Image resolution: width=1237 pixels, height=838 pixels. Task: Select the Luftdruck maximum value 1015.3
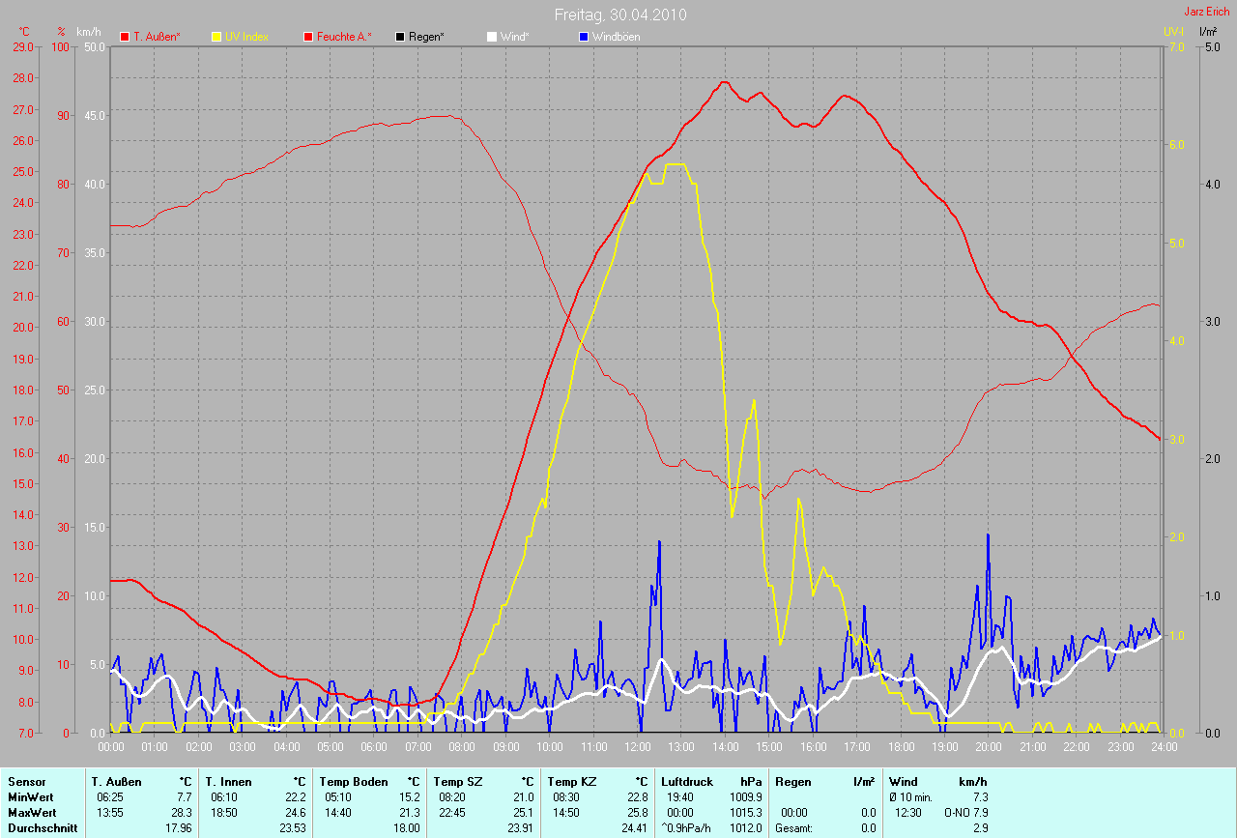point(746,812)
